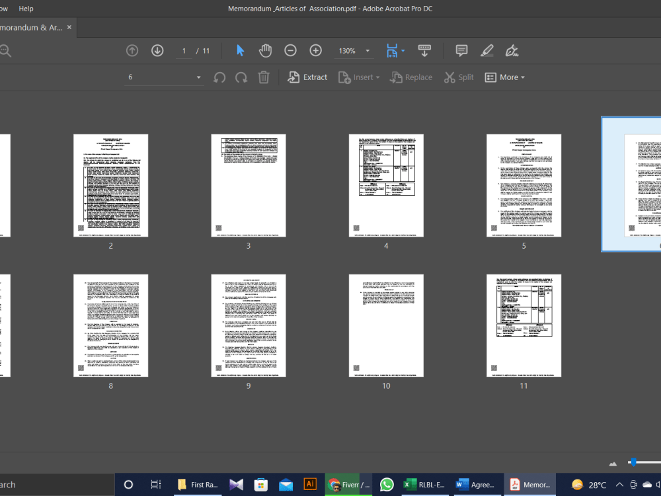This screenshot has height=496, width=661.
Task: Click the current page number field
Action: coord(184,51)
